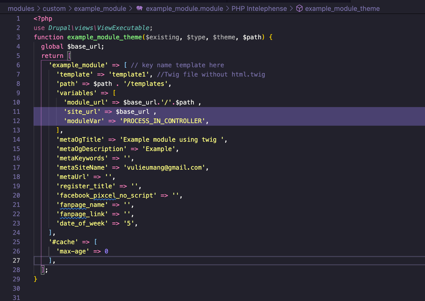Click 'variables' array key
This screenshot has height=301, width=425.
[x=77, y=93]
